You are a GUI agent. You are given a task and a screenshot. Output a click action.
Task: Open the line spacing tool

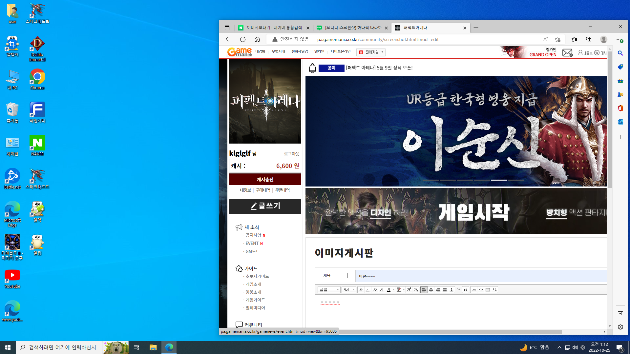point(451,289)
